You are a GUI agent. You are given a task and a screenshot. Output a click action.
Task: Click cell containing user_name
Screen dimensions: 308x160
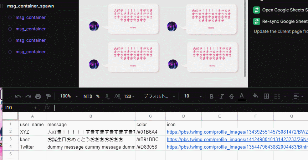32,124
